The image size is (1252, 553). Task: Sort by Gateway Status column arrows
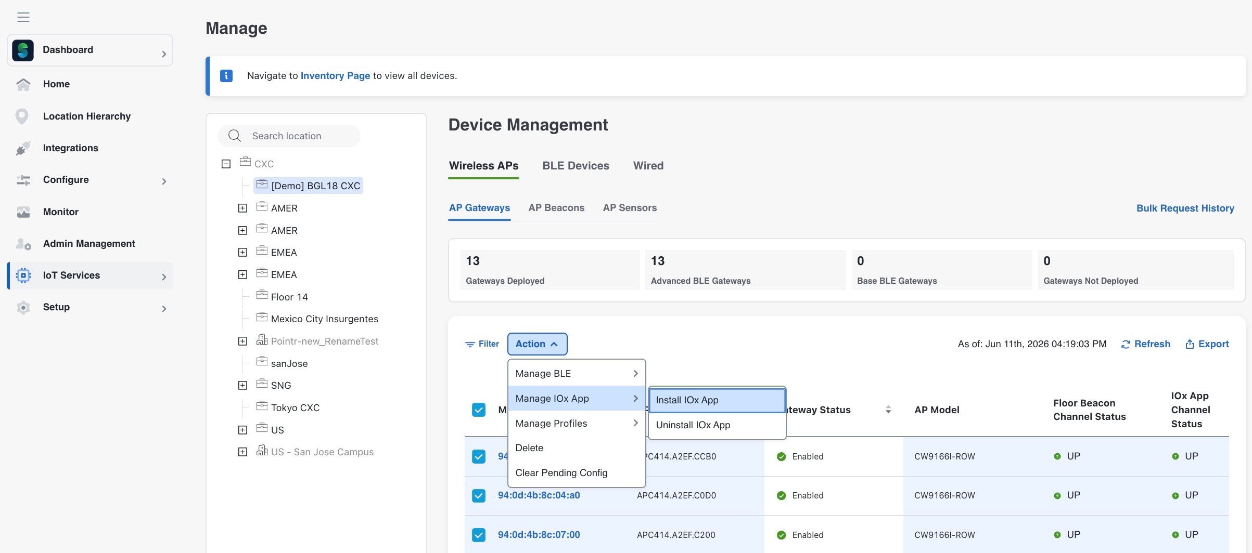click(888, 410)
